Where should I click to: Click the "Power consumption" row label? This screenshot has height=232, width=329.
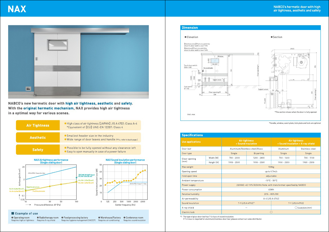coord(192,190)
